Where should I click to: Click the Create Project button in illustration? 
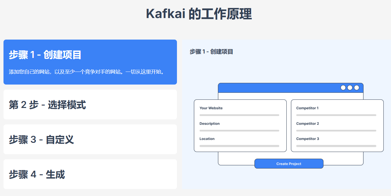(x=289, y=164)
